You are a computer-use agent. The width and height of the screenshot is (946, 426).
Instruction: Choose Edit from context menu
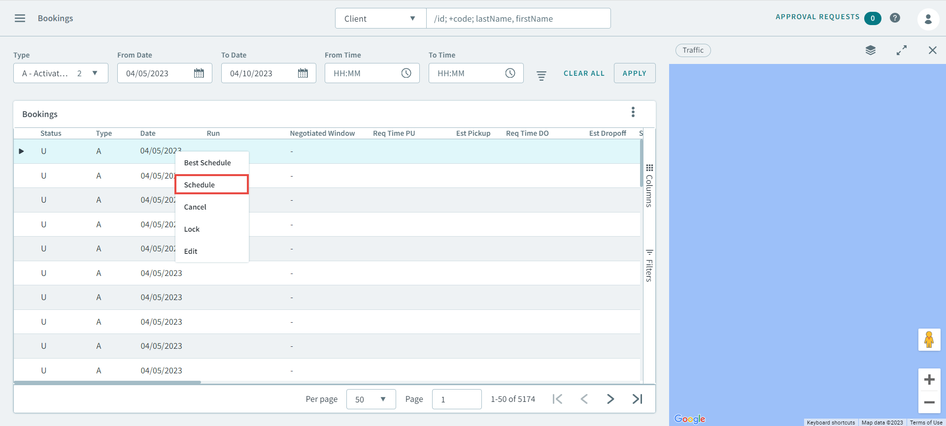[x=212, y=251]
